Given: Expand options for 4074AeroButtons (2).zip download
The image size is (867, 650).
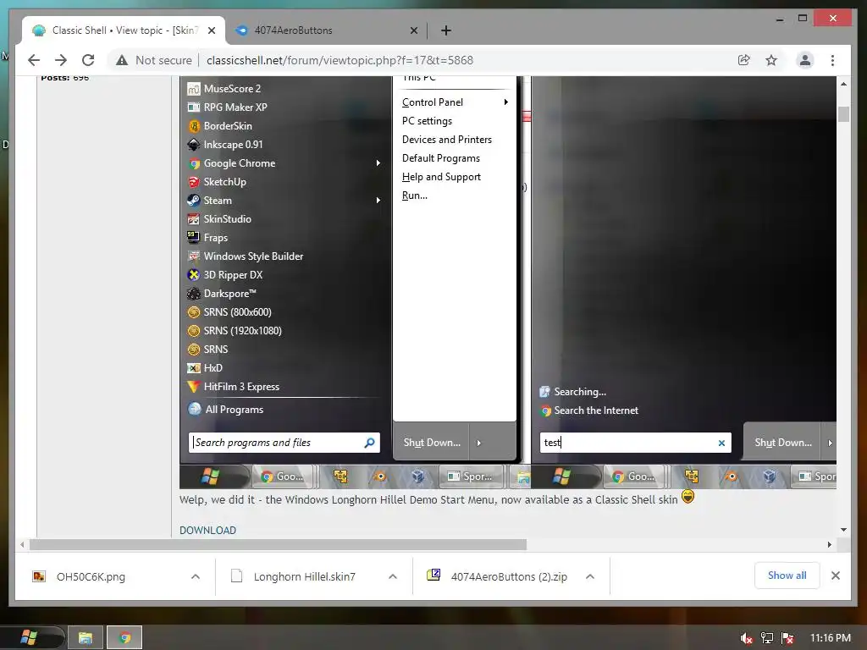Looking at the screenshot, I should point(590,576).
